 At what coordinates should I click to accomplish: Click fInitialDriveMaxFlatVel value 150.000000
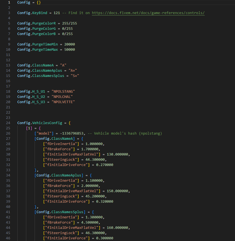118,191
